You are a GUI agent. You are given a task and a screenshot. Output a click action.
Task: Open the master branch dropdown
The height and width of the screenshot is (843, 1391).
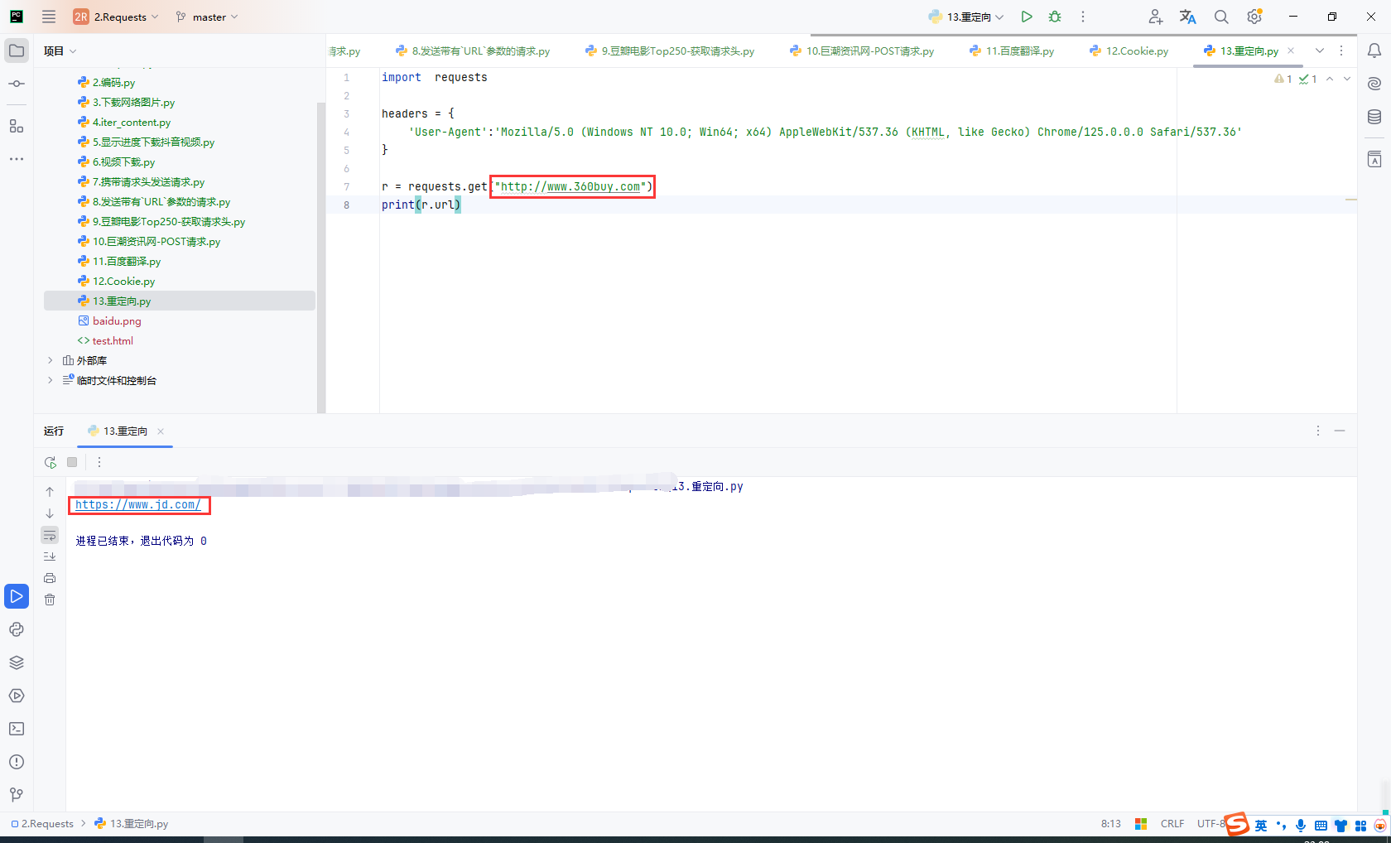point(207,17)
